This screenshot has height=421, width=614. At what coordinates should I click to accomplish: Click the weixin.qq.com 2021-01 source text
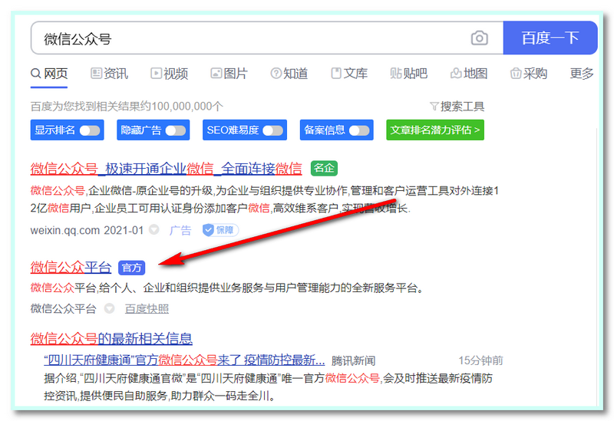pyautogui.click(x=87, y=230)
